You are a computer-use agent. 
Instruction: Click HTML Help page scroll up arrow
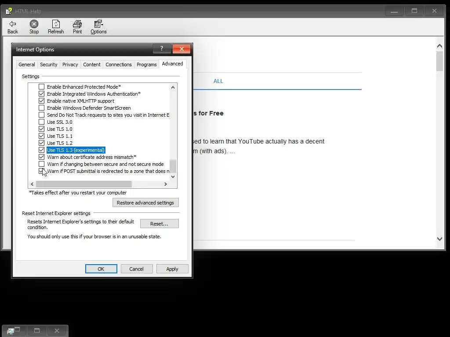(439, 46)
